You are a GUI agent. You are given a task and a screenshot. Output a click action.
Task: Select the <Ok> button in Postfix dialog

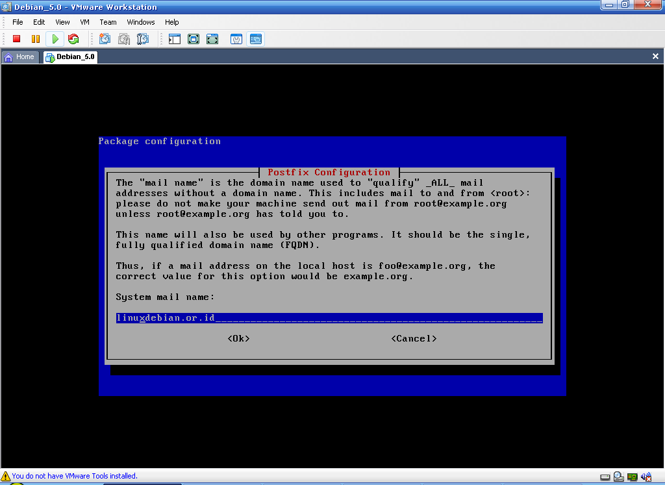click(x=238, y=338)
